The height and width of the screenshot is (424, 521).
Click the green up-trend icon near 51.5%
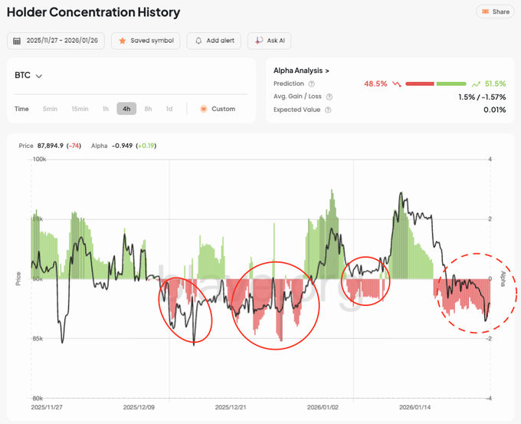[476, 84]
